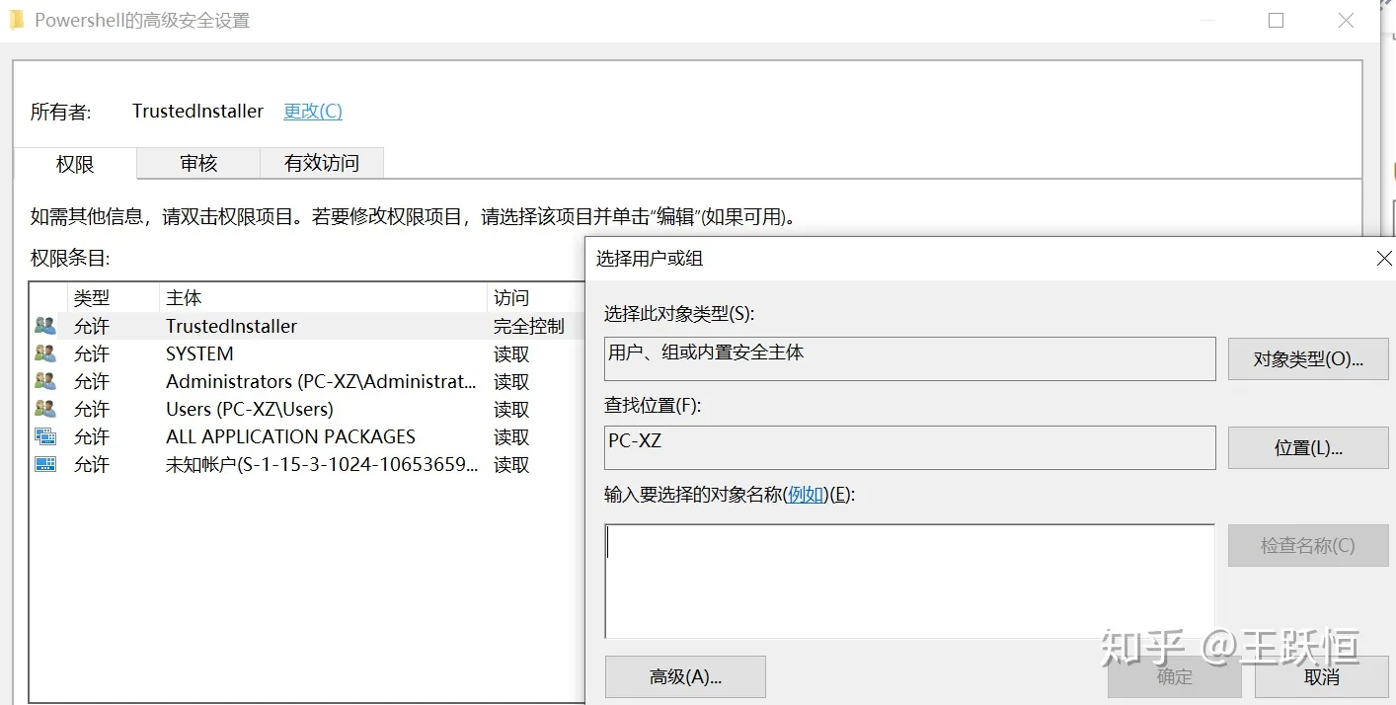The width and height of the screenshot is (1396, 705).
Task: Select the Administrators (PC-XZ\Administrat... entry
Action: pyautogui.click(x=308, y=381)
